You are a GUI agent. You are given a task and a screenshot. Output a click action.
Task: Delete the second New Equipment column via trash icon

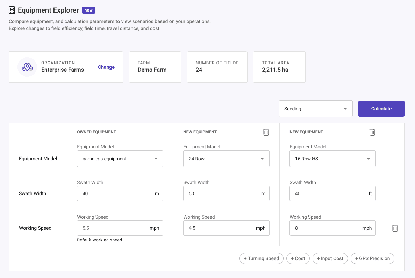372,132
